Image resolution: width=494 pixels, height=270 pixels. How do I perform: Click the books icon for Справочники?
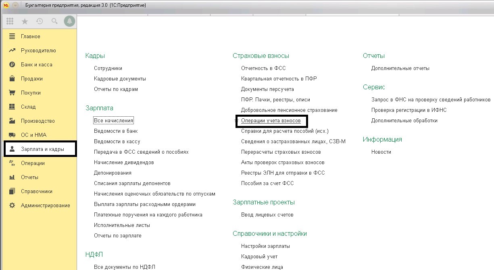point(12,192)
